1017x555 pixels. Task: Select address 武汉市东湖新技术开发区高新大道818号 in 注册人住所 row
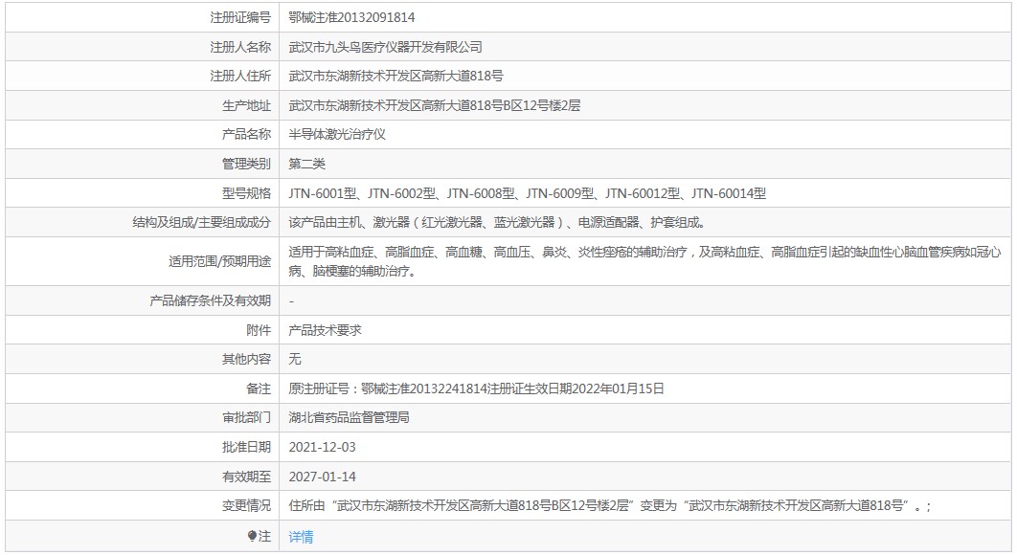click(x=395, y=76)
